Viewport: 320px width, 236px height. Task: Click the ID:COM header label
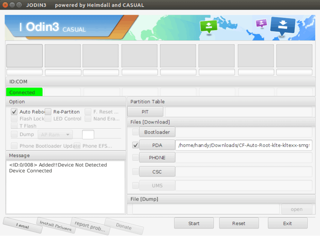[18, 82]
